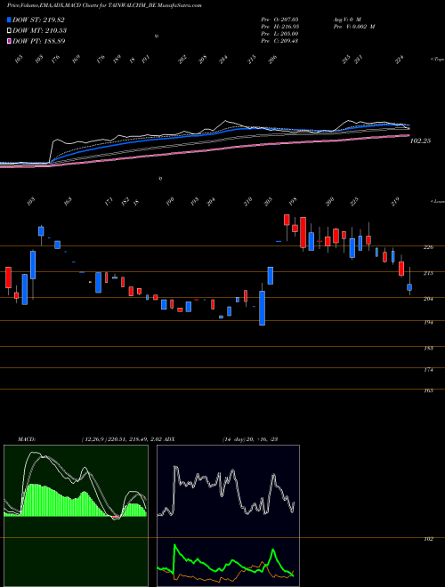The height and width of the screenshot is (587, 445).
Task: Select the 'DOW ST: 219.82' label
Action: tap(38, 20)
